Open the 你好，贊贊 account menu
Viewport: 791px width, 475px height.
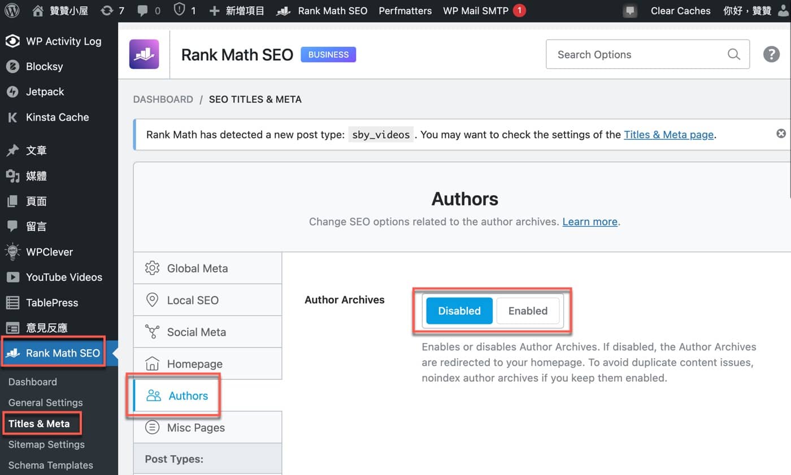(x=755, y=11)
